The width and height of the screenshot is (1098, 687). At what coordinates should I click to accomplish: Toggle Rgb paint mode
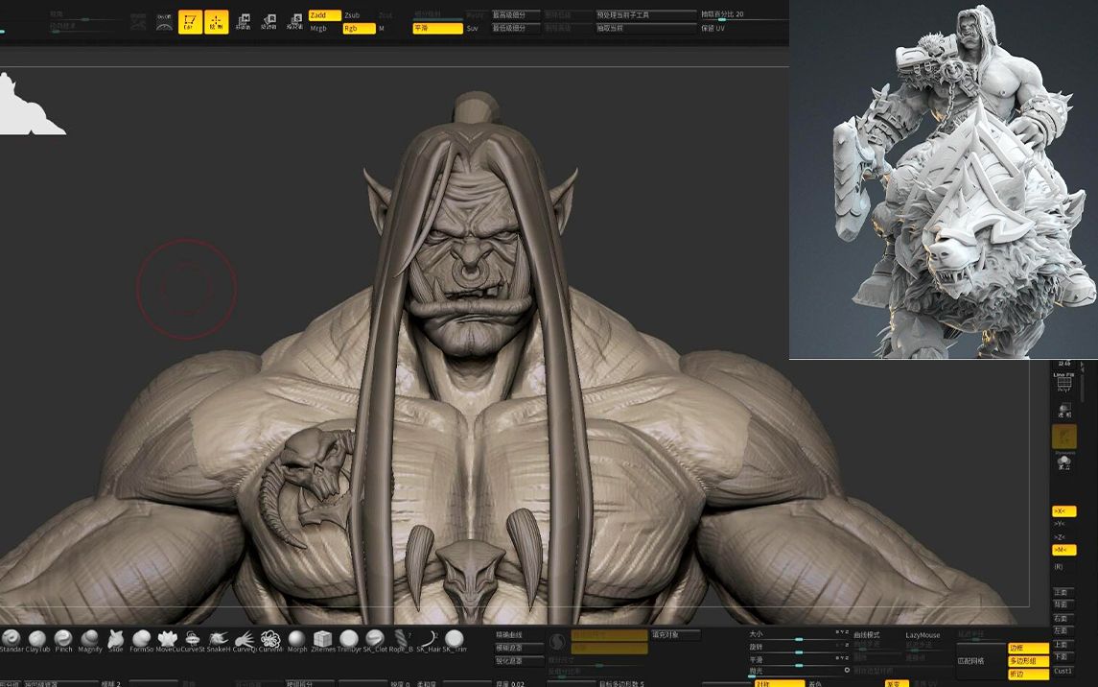[359, 29]
